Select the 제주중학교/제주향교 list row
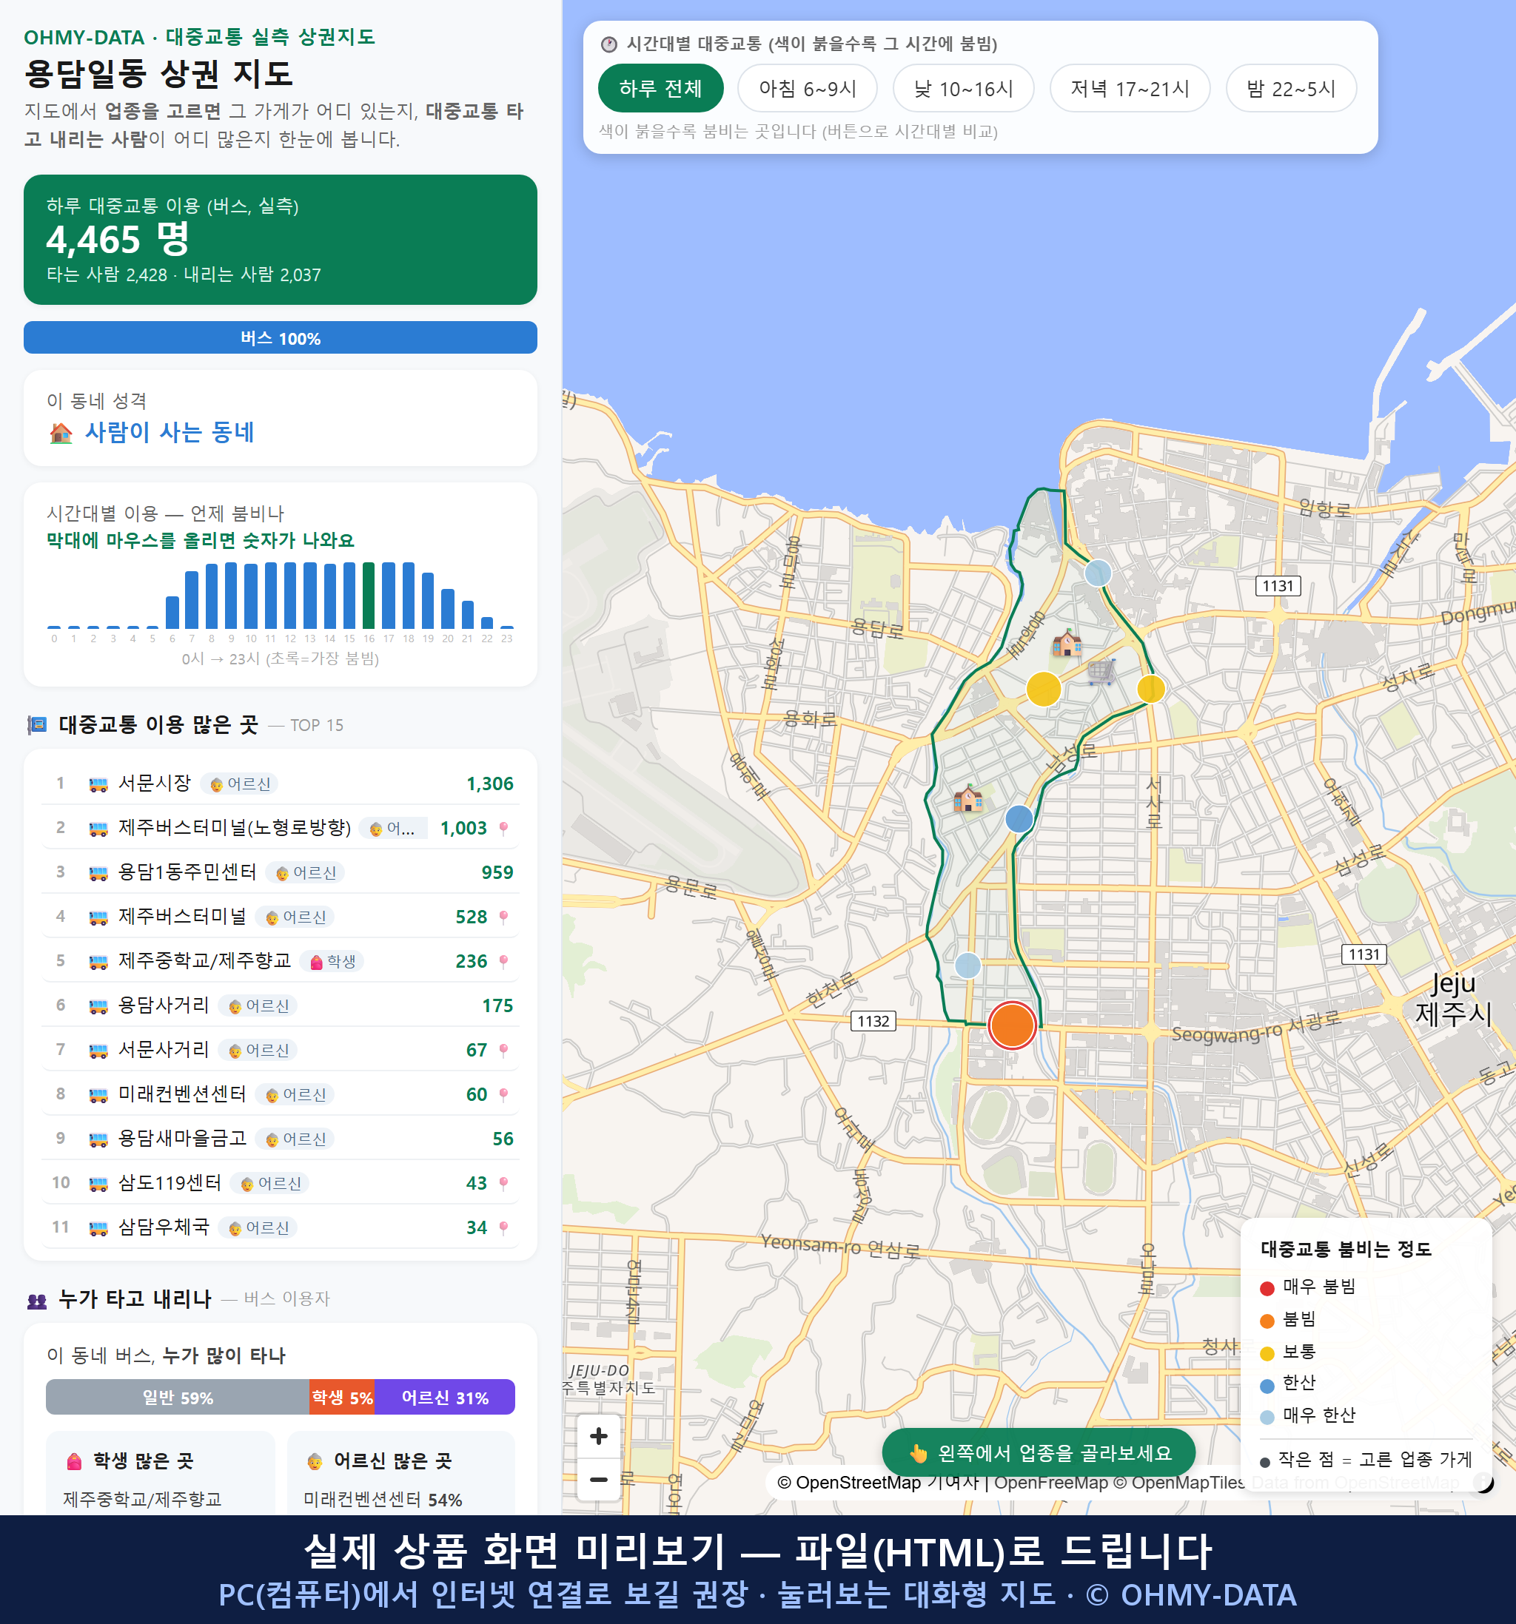The width and height of the screenshot is (1516, 1624). pyautogui.click(x=281, y=962)
